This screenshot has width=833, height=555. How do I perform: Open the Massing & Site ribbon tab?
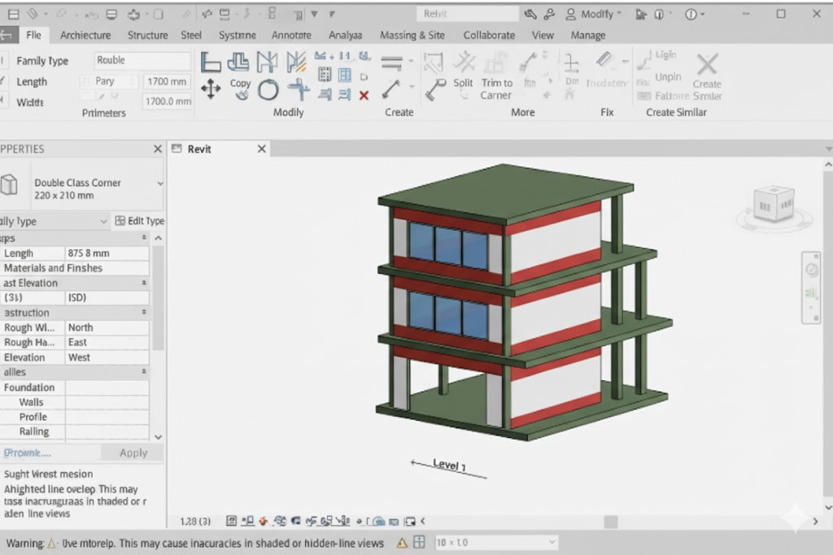pos(412,35)
